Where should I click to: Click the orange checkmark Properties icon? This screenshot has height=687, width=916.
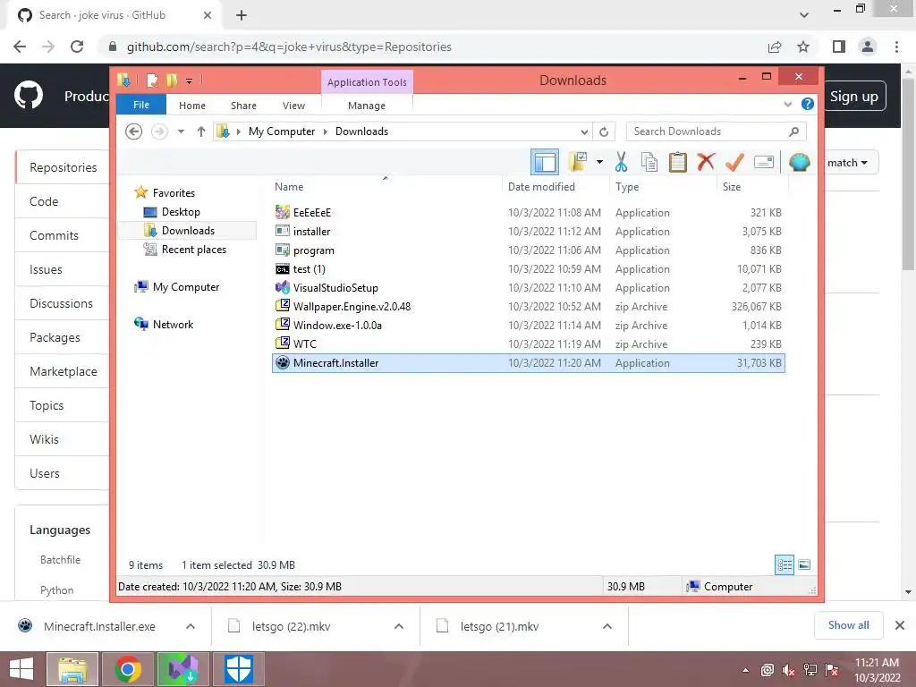click(734, 162)
